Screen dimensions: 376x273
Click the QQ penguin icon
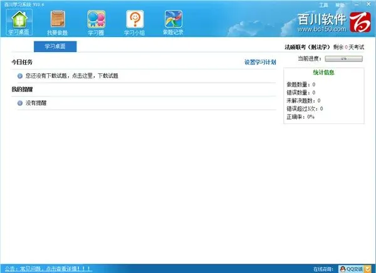tap(343, 269)
